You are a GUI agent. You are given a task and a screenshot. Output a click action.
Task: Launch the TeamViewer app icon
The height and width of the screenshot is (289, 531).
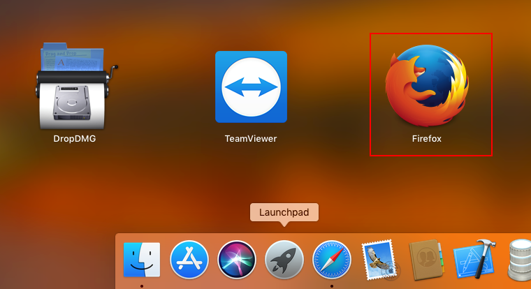pyautogui.click(x=251, y=87)
